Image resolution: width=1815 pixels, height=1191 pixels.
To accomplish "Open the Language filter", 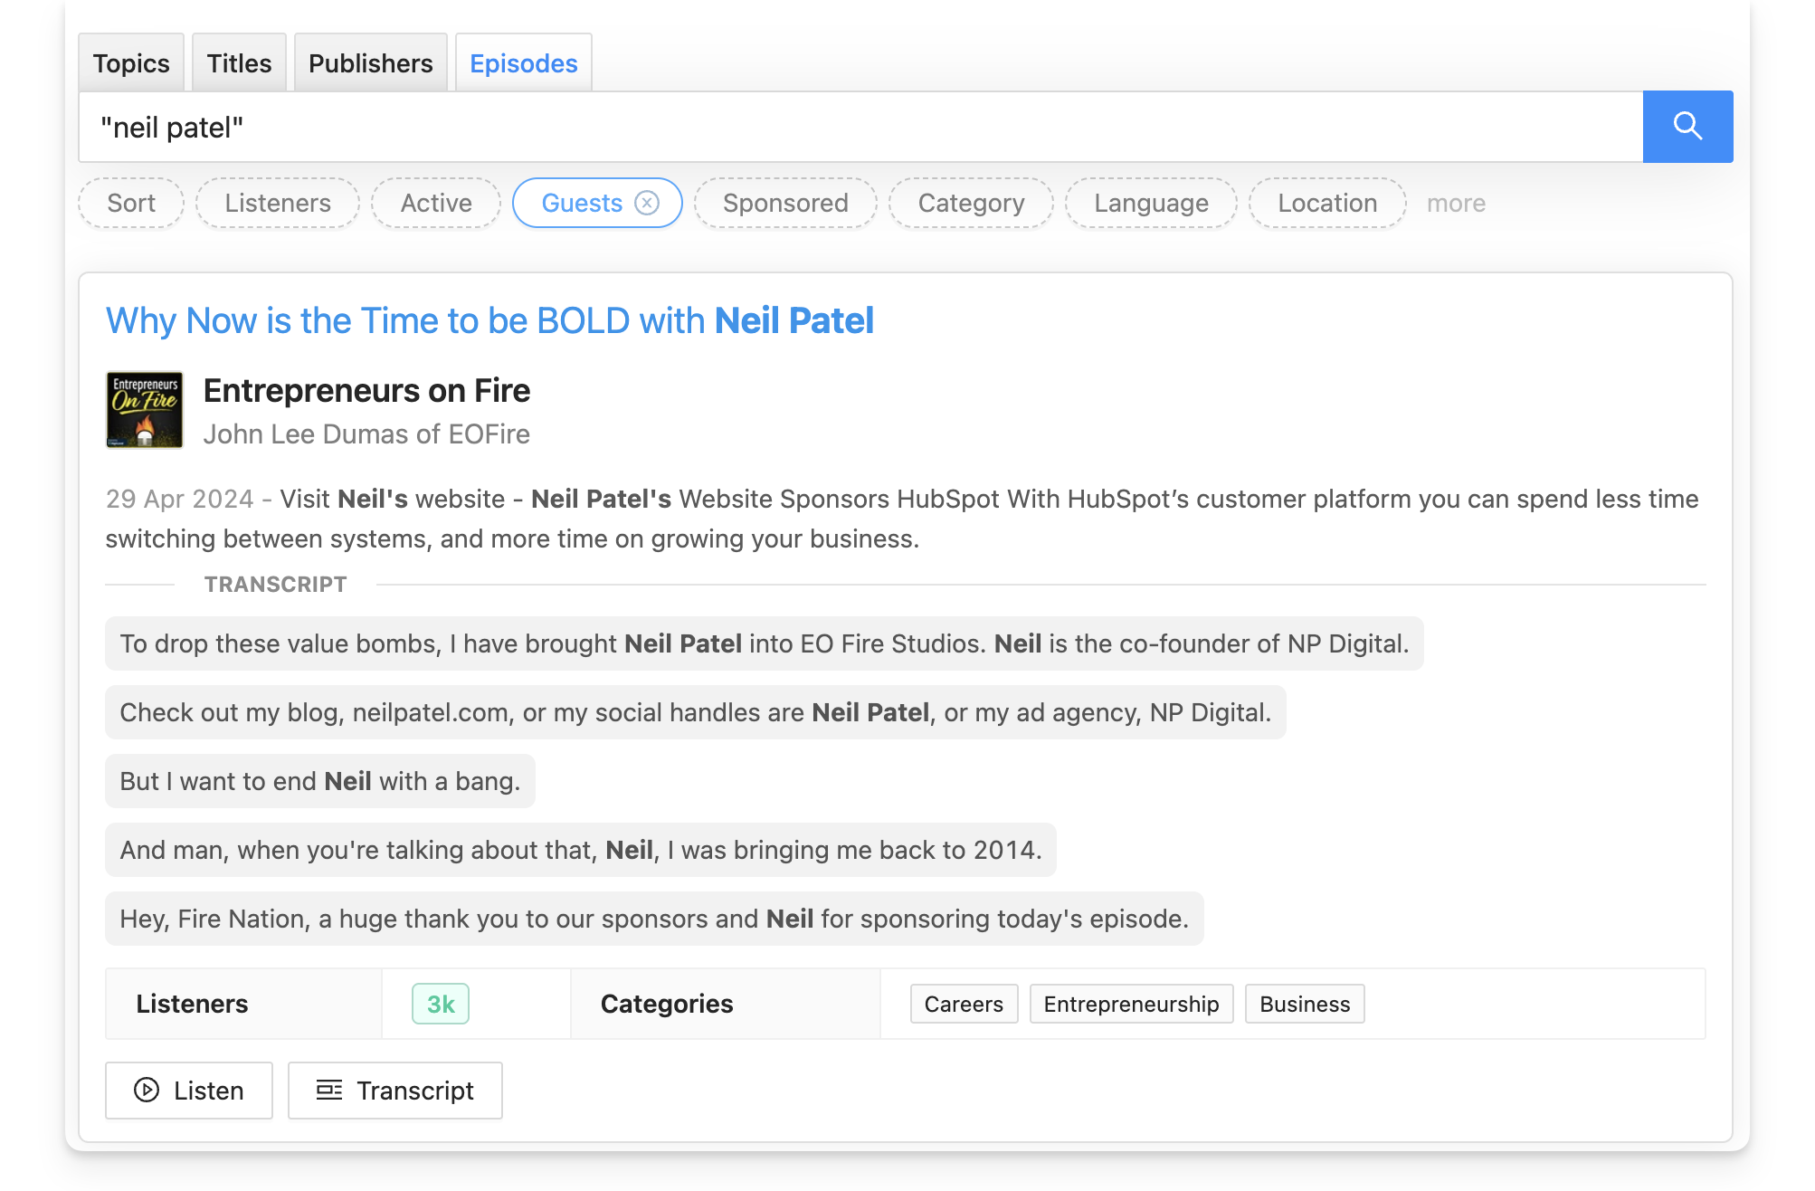I will click(x=1150, y=203).
